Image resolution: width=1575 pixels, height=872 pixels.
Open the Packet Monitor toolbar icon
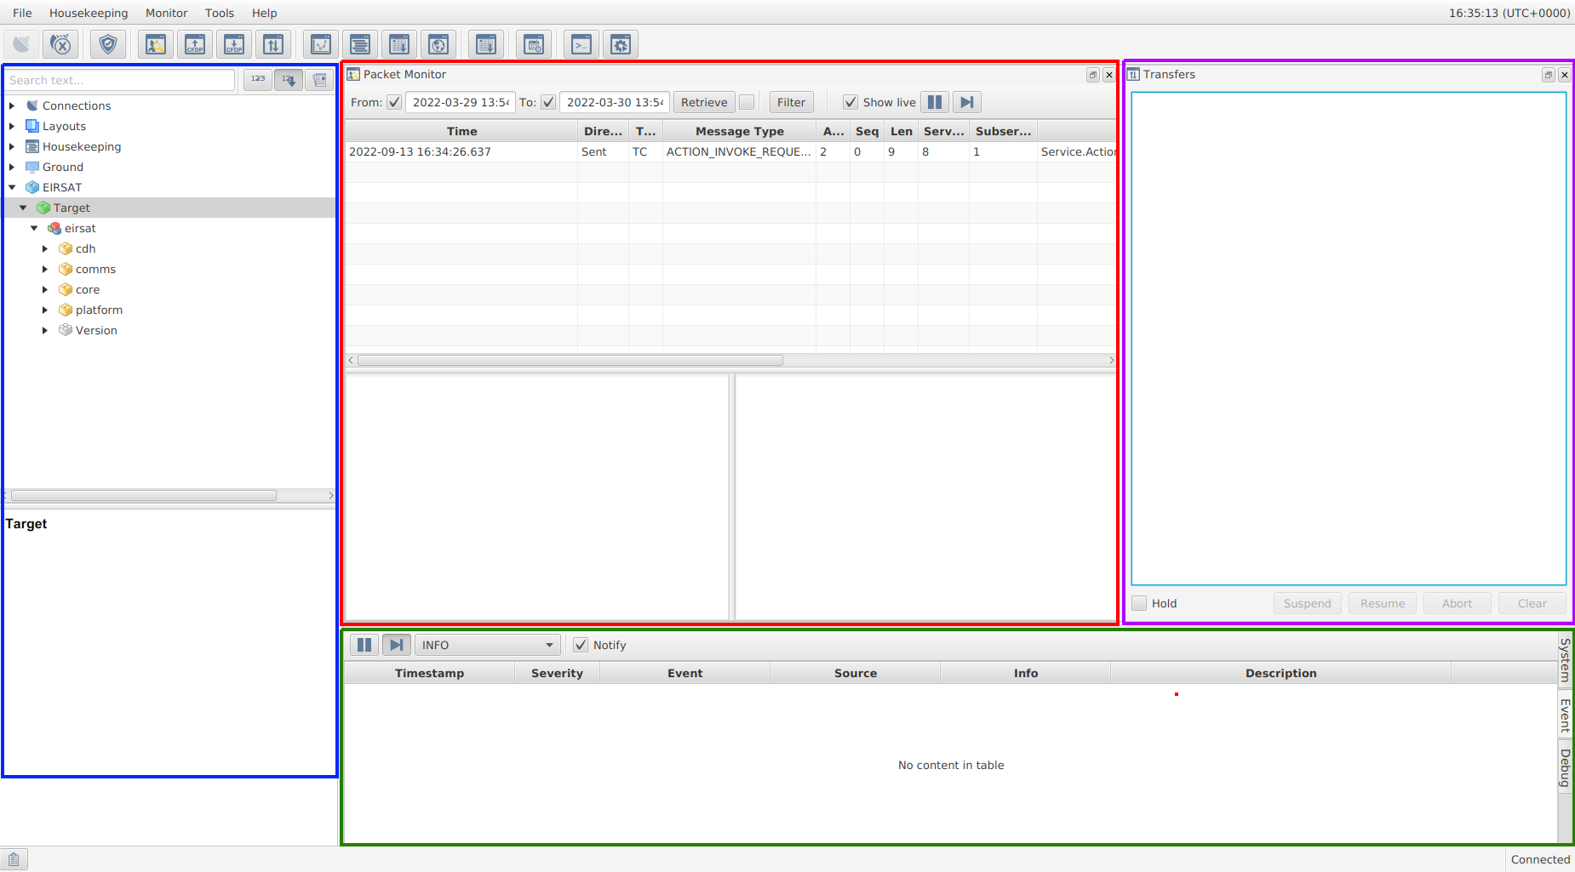coord(155,44)
